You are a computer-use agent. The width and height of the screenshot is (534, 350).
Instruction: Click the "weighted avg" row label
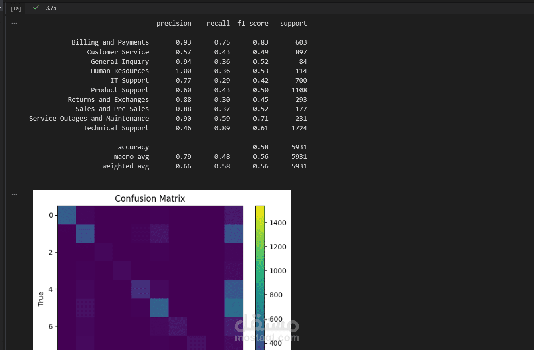pos(126,166)
